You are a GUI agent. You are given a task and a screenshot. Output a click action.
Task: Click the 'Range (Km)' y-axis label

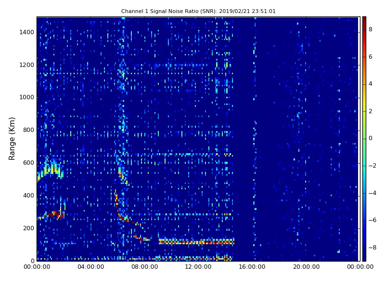(x=12, y=139)
